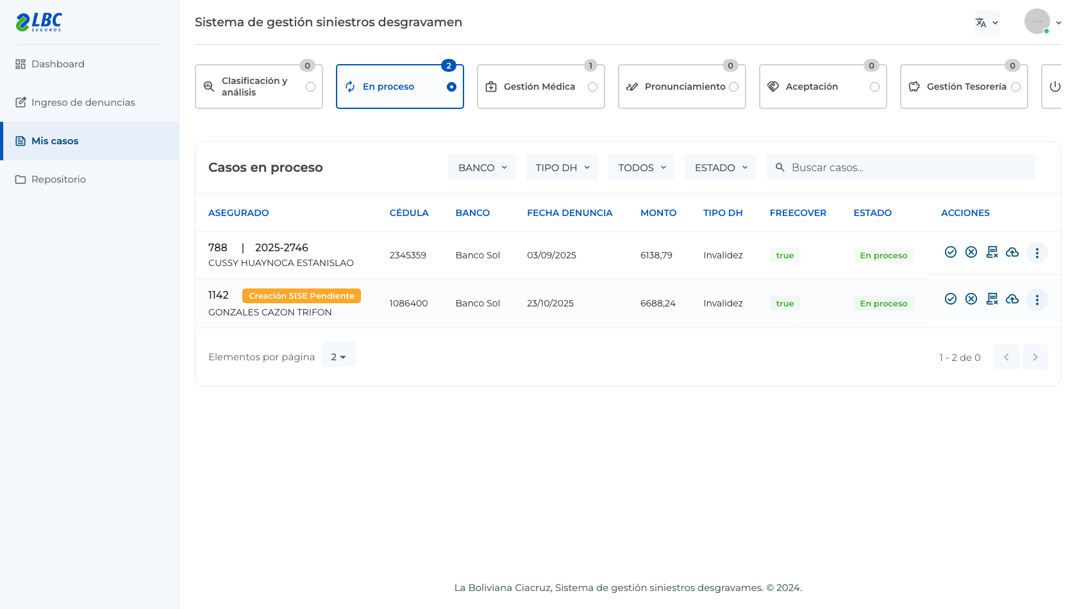Click the Mis casos document icon
Image resolution: width=1077 pixels, height=609 pixels.
point(21,141)
